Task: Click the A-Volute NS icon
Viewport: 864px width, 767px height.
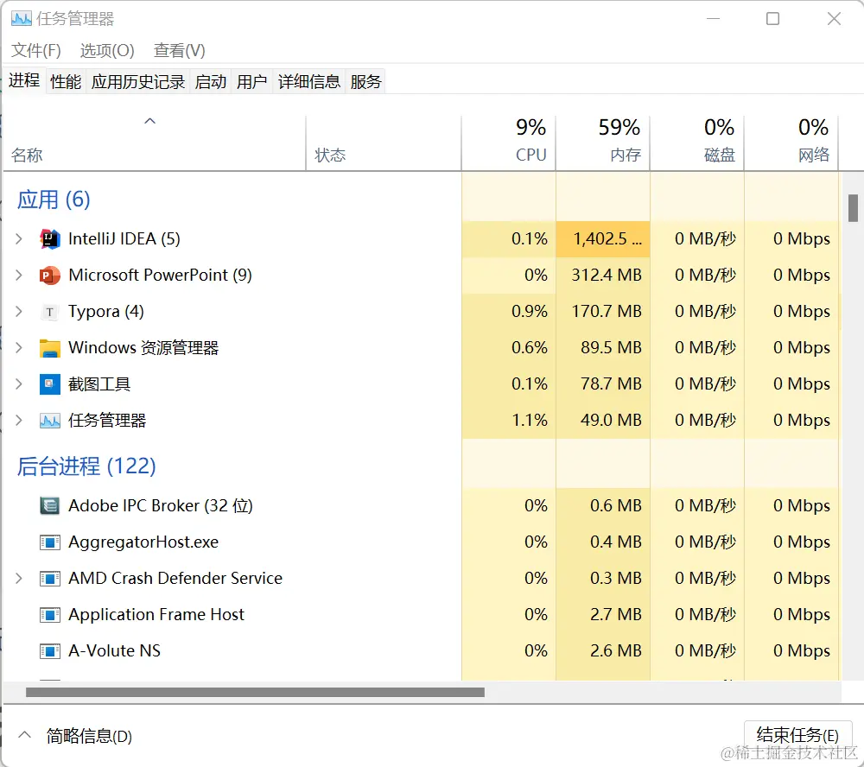Action: pyautogui.click(x=49, y=651)
